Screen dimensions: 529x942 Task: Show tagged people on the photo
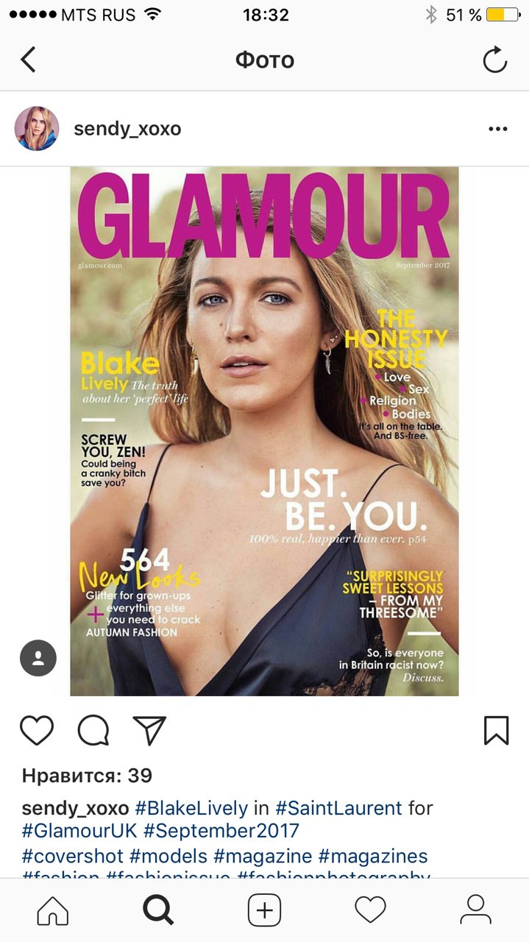(38, 658)
